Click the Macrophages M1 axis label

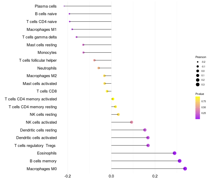42,30
